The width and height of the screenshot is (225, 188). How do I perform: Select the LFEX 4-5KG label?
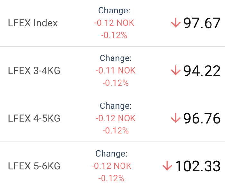pos(34,118)
